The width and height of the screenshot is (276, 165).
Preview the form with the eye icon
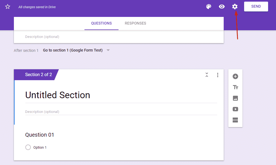(222, 7)
